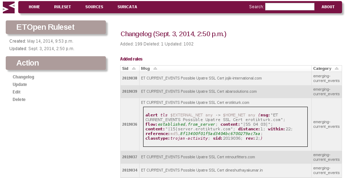Open the RULESET menu item
This screenshot has height=178, width=346.
click(x=63, y=7)
